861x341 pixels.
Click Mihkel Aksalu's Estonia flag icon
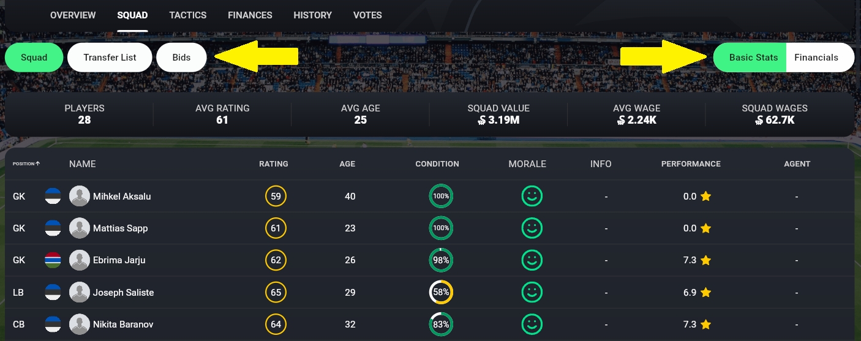(x=53, y=197)
